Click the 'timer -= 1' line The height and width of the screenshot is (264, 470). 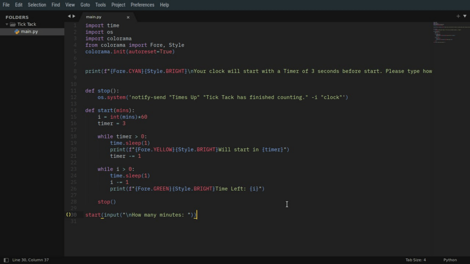(x=125, y=156)
